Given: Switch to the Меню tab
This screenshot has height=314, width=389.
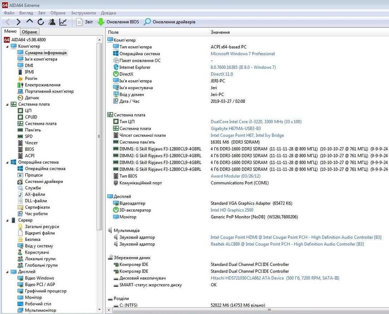Looking at the screenshot, I should (x=10, y=31).
